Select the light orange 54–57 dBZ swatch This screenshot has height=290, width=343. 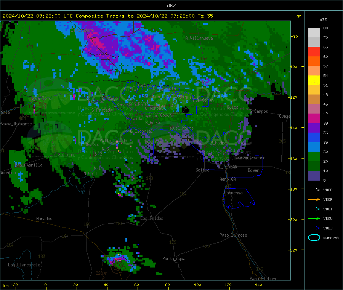pyautogui.click(x=314, y=70)
